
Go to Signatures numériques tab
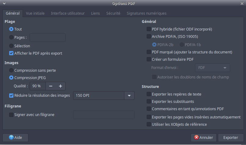(146, 13)
